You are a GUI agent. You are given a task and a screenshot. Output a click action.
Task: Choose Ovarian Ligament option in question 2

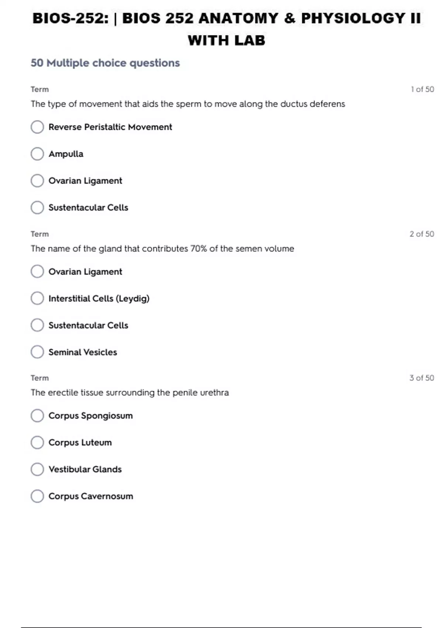coord(37,272)
